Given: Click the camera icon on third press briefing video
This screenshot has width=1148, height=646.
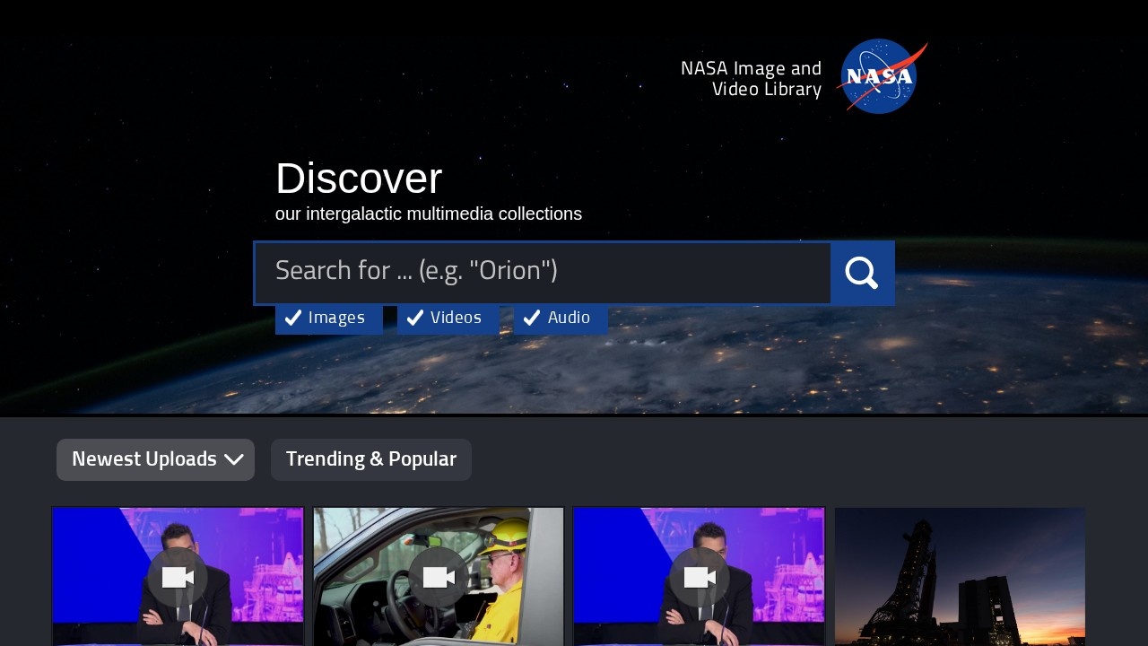Looking at the screenshot, I should pos(699,577).
